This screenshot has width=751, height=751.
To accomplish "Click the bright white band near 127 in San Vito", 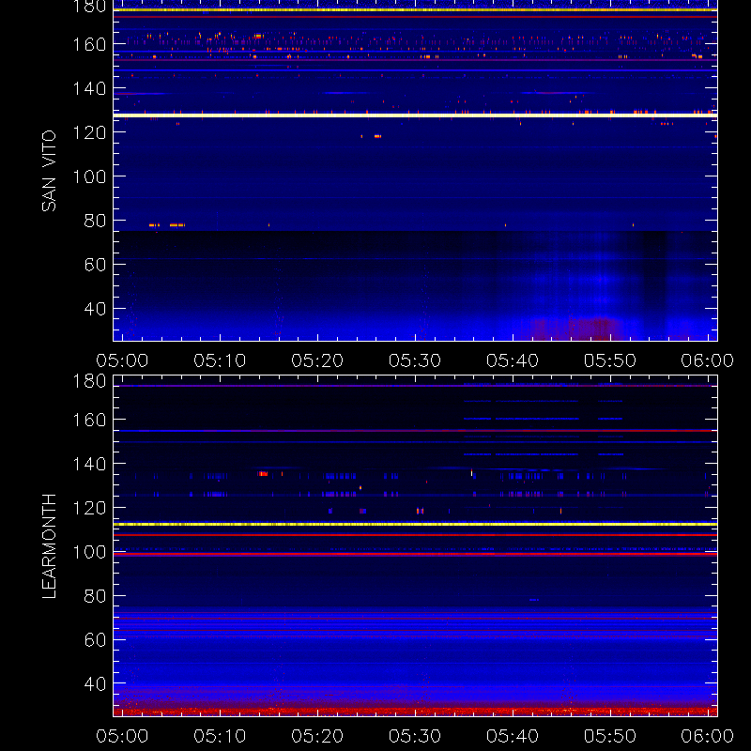I will (x=415, y=115).
